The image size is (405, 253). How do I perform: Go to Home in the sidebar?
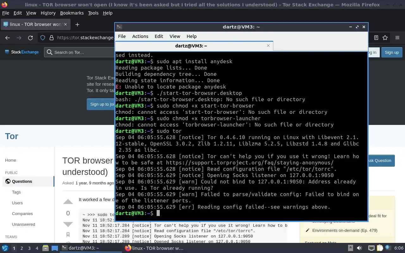click(10, 160)
